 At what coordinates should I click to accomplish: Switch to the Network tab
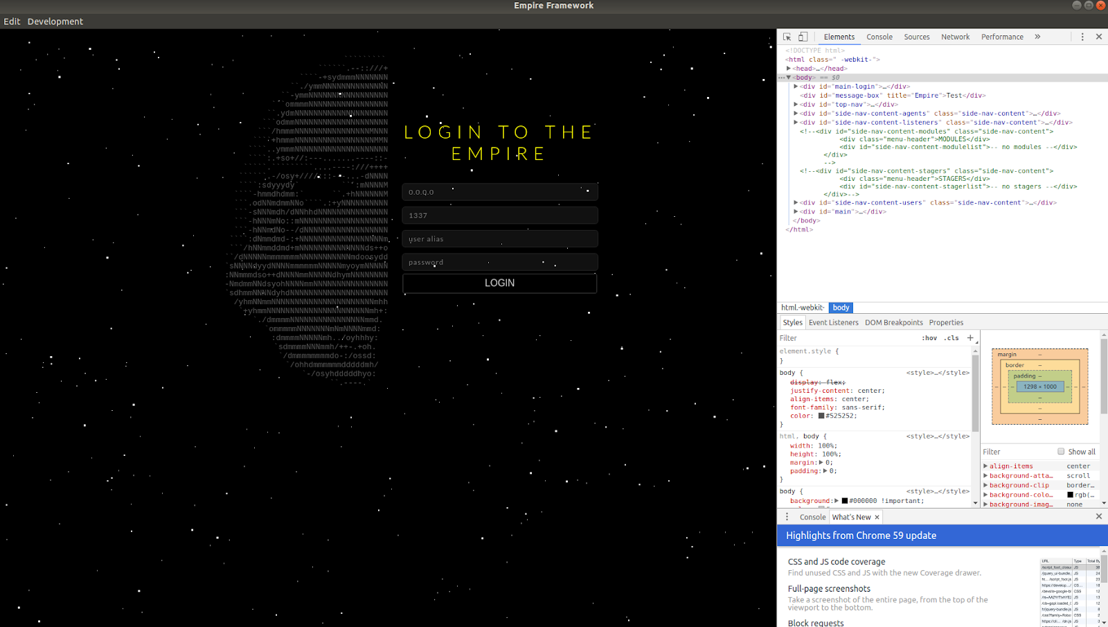956,37
